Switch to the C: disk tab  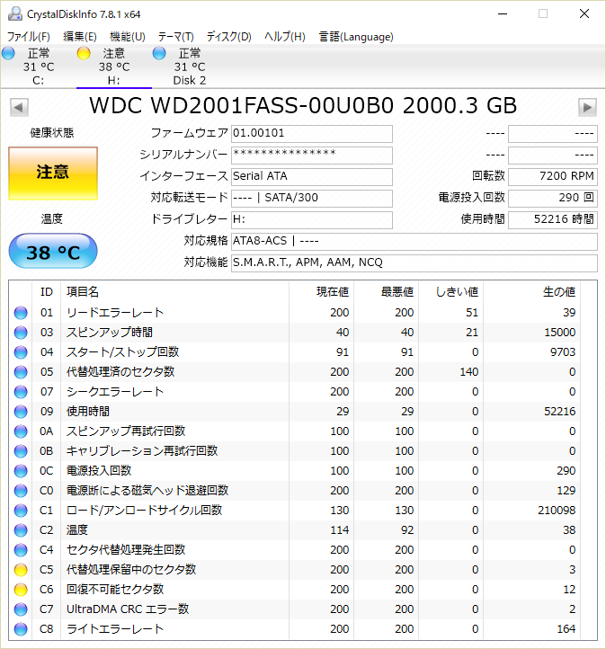38,67
